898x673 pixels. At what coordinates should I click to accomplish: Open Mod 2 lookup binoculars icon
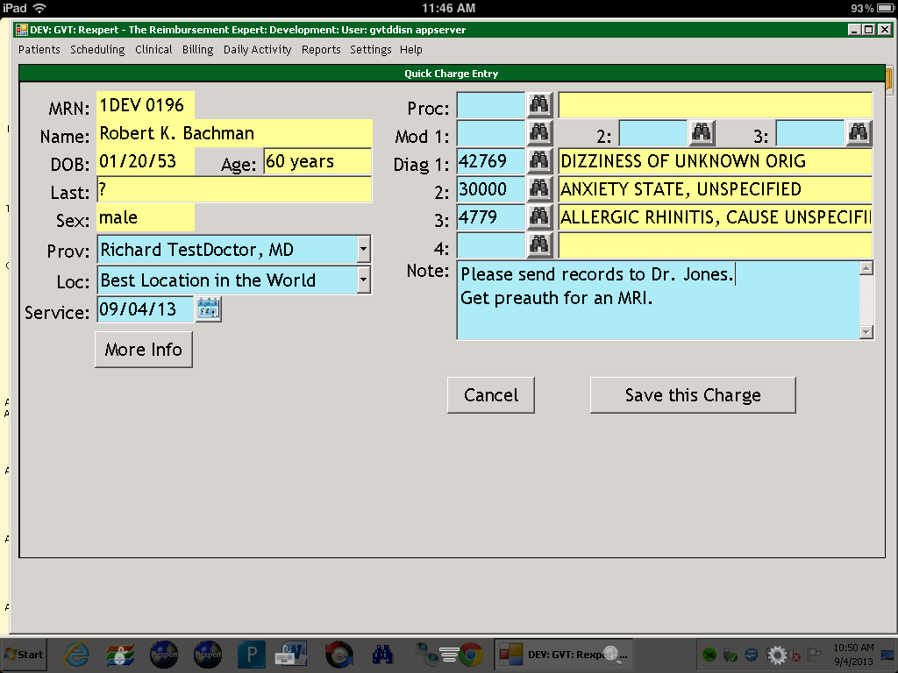coord(702,133)
